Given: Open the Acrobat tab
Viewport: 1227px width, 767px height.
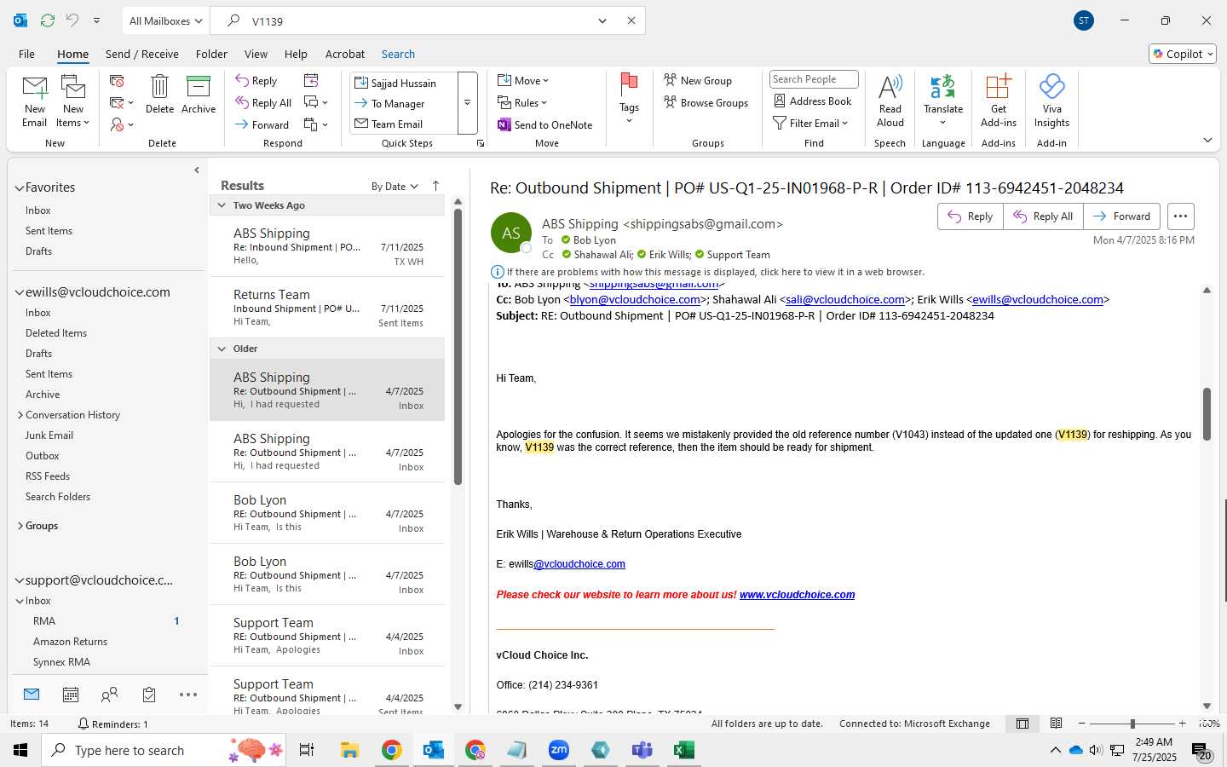Looking at the screenshot, I should click(x=345, y=54).
